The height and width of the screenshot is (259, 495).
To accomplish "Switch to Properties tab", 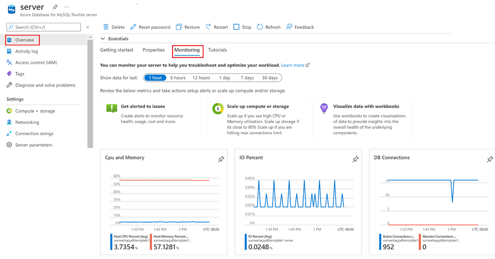I will tap(154, 50).
